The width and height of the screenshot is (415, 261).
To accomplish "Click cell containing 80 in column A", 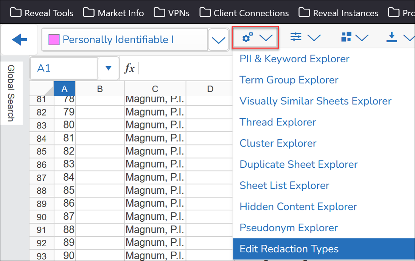I will pos(65,125).
